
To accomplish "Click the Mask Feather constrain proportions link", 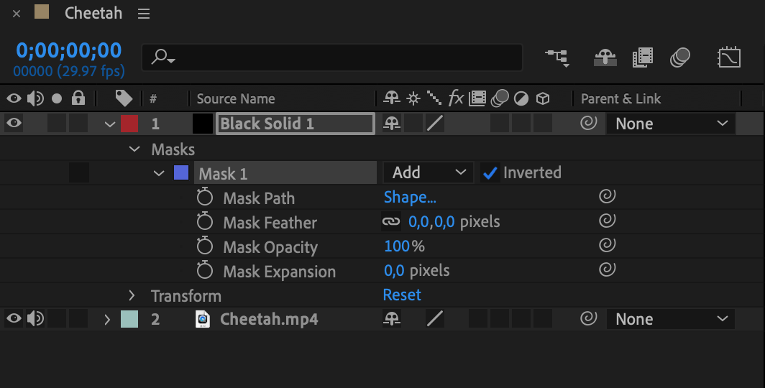I will [x=391, y=222].
